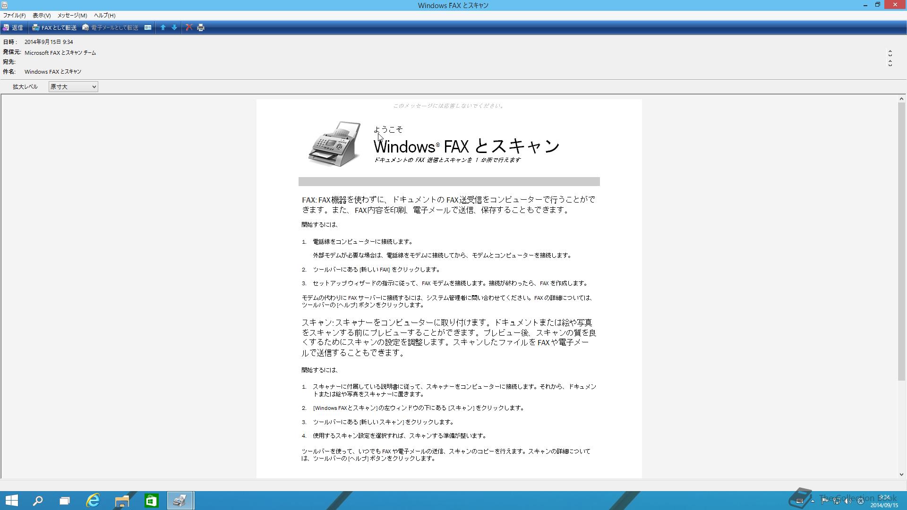Click the 発信元 label

click(12, 52)
